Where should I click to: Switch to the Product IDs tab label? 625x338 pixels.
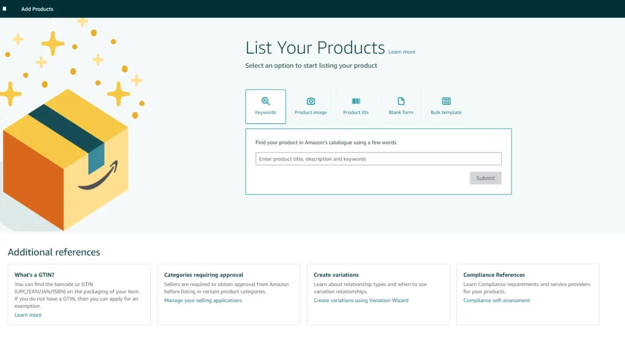click(x=356, y=112)
